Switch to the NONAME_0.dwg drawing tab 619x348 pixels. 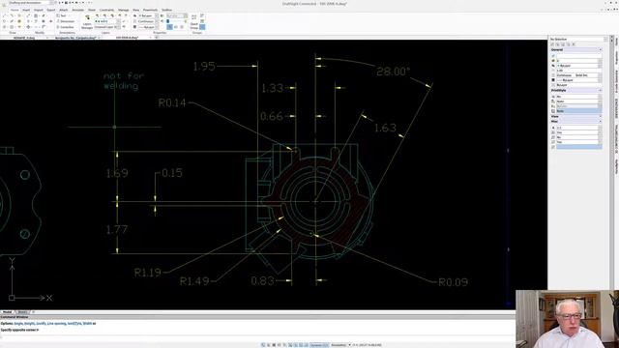(x=24, y=38)
